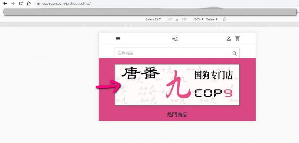The image size is (299, 143).
Task: Reload the page with refresh icon
Action: 21,3
